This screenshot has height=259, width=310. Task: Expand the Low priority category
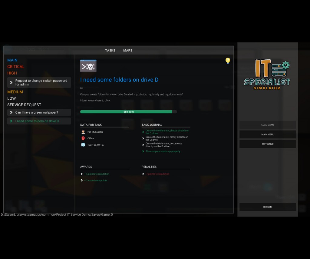point(12,98)
